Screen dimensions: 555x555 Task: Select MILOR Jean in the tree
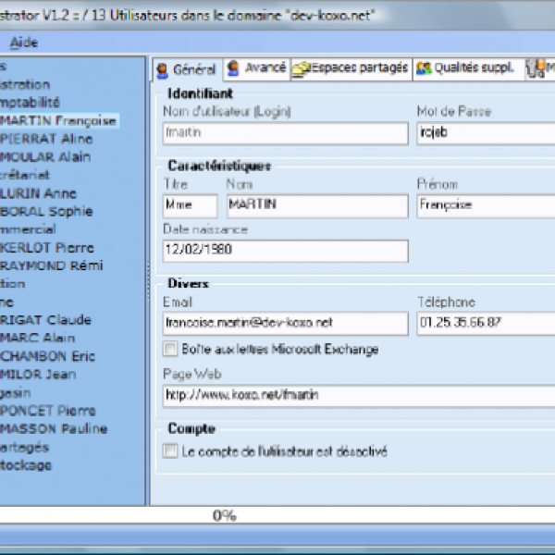click(x=38, y=374)
